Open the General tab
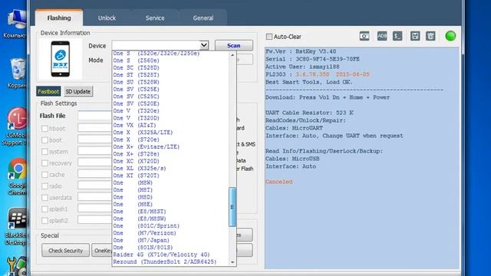 [x=203, y=18]
